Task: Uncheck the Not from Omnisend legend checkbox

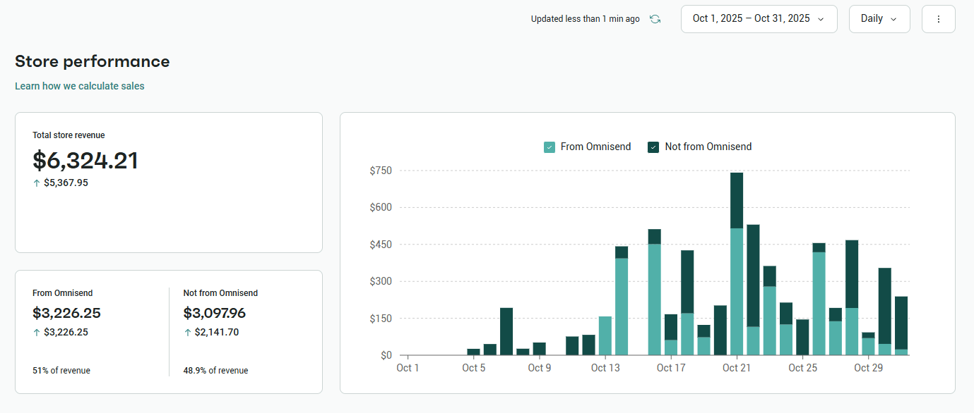Action: [x=653, y=147]
